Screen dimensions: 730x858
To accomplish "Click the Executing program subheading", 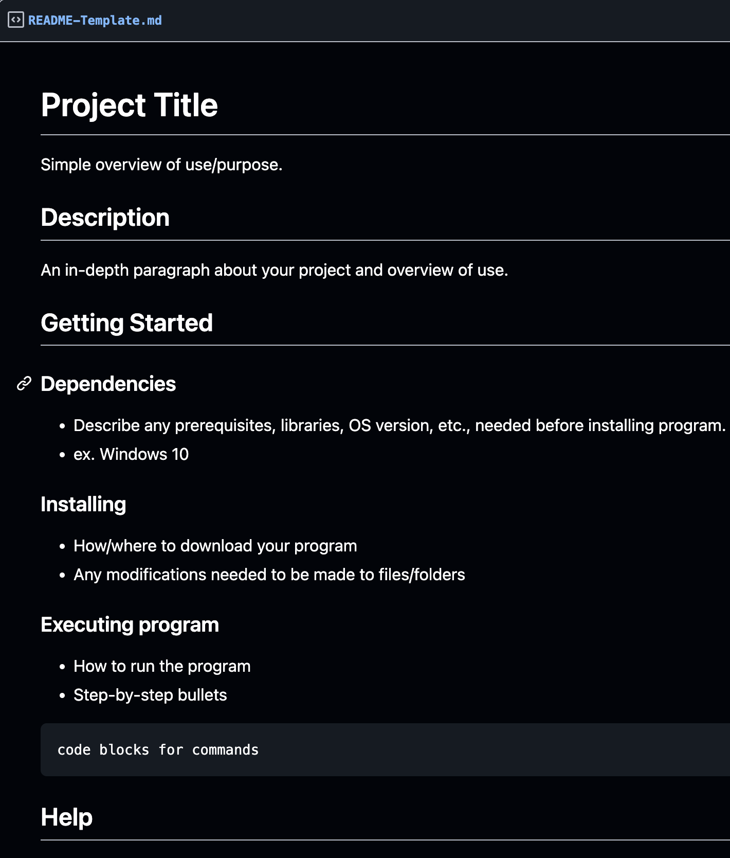I will click(x=130, y=624).
